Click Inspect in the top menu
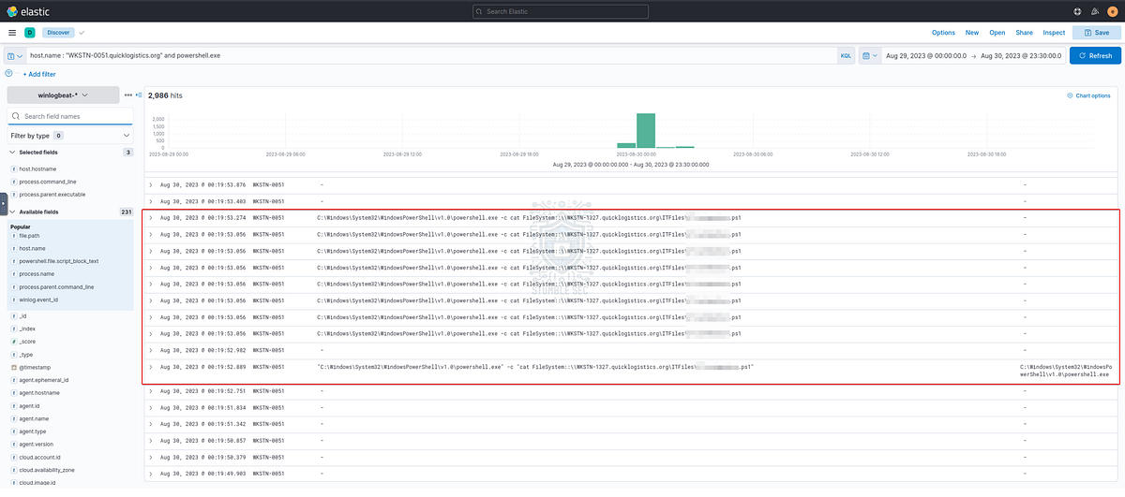Image resolution: width=1125 pixels, height=497 pixels. click(1054, 32)
